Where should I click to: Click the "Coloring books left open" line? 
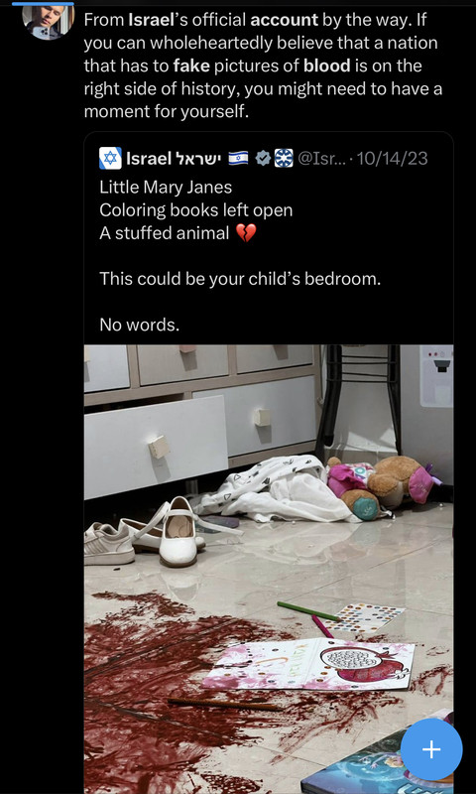(x=195, y=210)
